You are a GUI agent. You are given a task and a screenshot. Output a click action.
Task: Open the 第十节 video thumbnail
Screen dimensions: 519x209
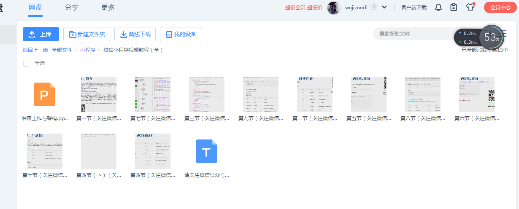pyautogui.click(x=45, y=151)
